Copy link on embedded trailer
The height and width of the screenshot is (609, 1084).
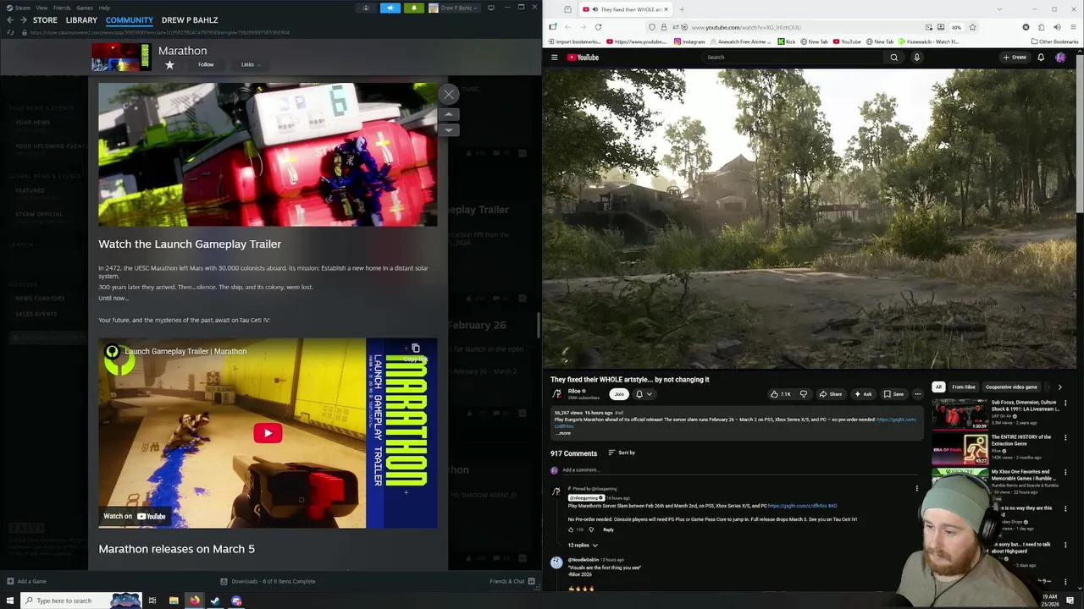(x=415, y=352)
